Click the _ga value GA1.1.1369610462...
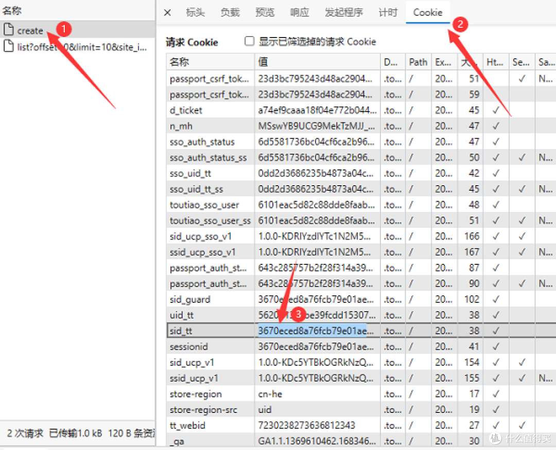The height and width of the screenshot is (450, 556). [x=317, y=441]
